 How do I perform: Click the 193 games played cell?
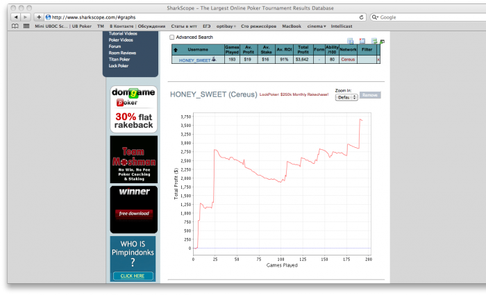coord(232,60)
